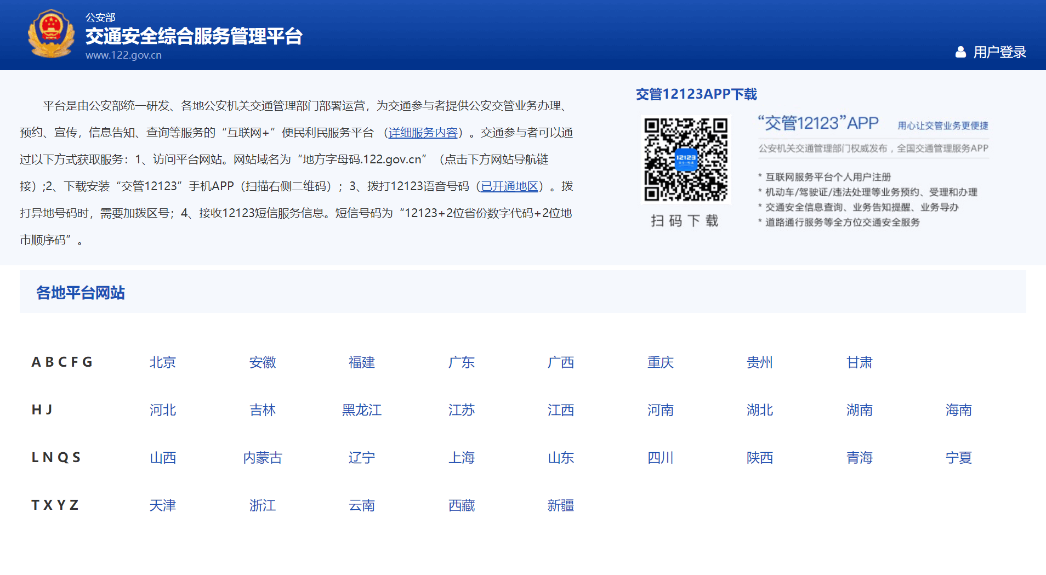The width and height of the screenshot is (1046, 575).
Task: Click the user login person icon
Action: (961, 52)
